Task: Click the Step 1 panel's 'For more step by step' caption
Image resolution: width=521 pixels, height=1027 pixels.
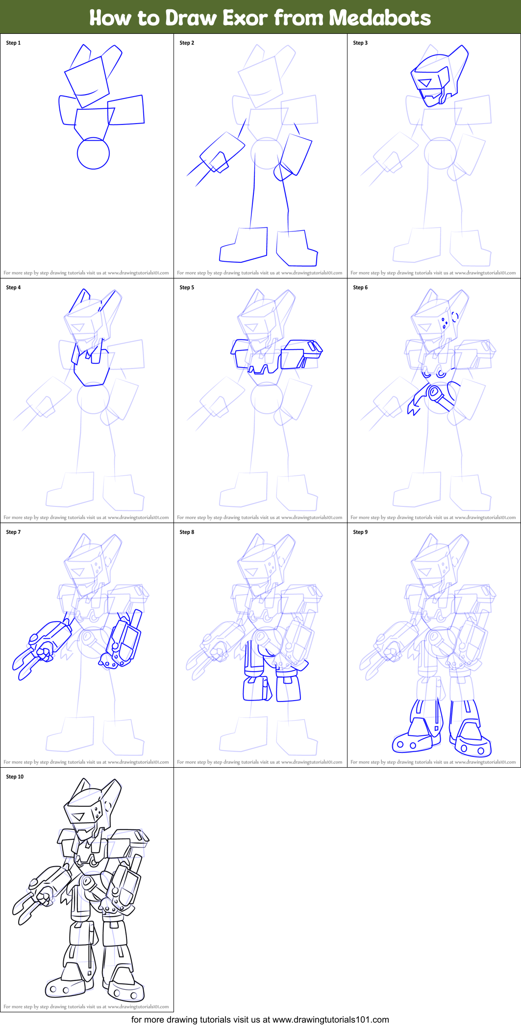Action: coord(86,273)
